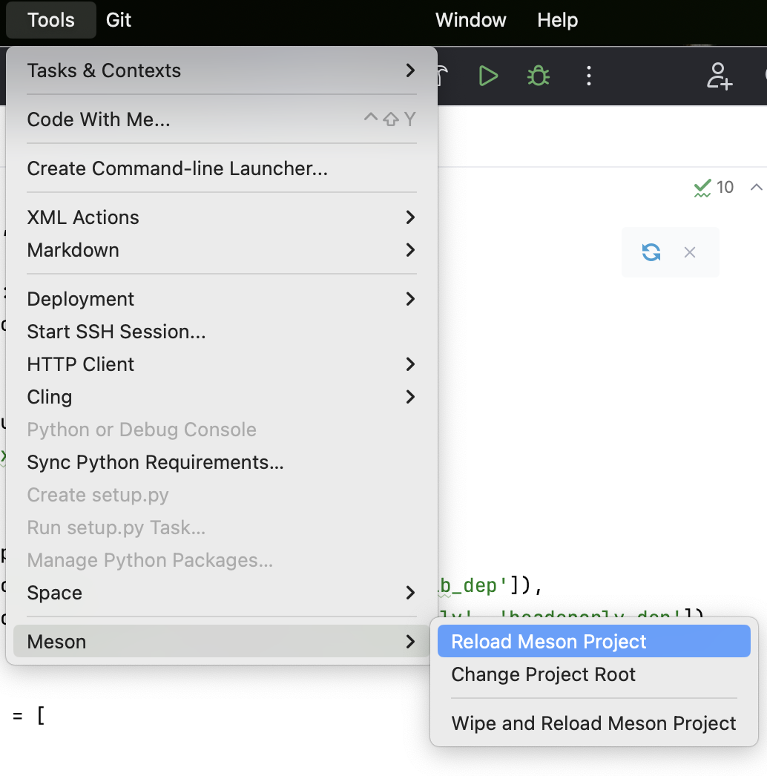Click the blue reload icon in the banner

651,252
